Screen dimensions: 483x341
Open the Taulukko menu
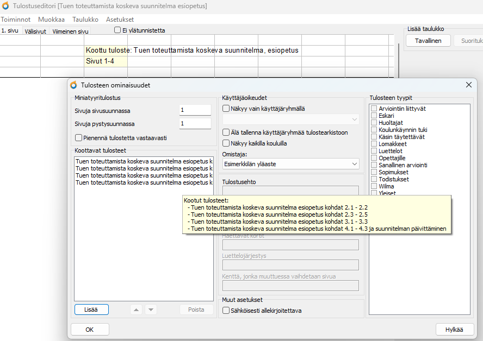85,19
